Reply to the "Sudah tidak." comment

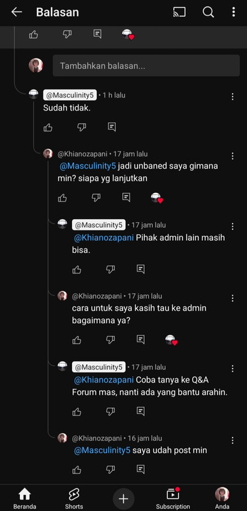click(x=112, y=126)
